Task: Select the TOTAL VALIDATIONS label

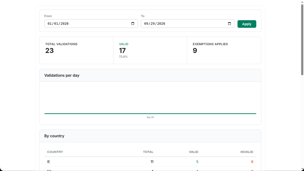Action: [x=61, y=44]
